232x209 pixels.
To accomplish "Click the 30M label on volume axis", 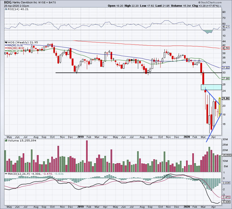I will (225, 139).
